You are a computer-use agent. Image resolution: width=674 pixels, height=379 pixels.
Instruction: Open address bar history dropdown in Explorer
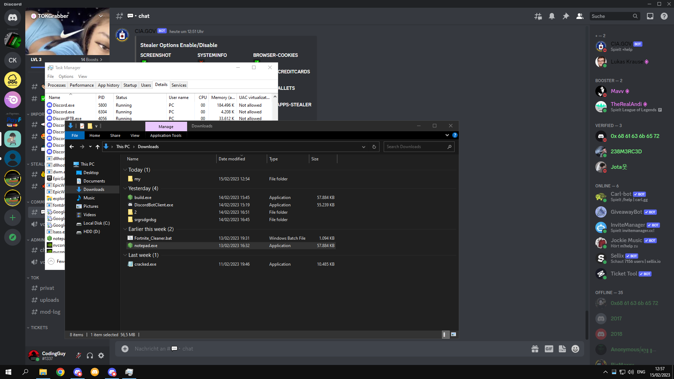coord(364,147)
